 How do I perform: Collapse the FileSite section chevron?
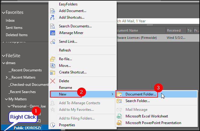pyautogui.click(x=4, y=56)
